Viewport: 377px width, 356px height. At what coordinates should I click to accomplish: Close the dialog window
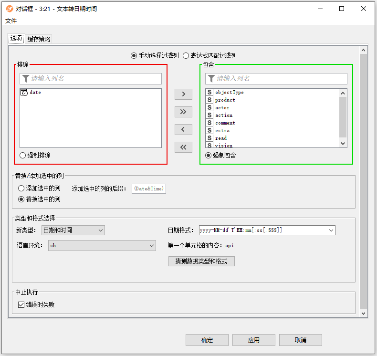pos(364,9)
